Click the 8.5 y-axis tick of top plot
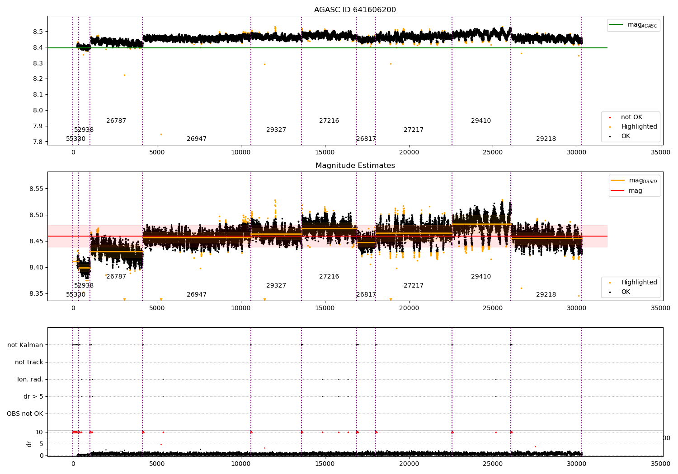 click(38, 32)
